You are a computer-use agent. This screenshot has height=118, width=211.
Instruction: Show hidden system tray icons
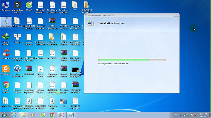coord(181,115)
